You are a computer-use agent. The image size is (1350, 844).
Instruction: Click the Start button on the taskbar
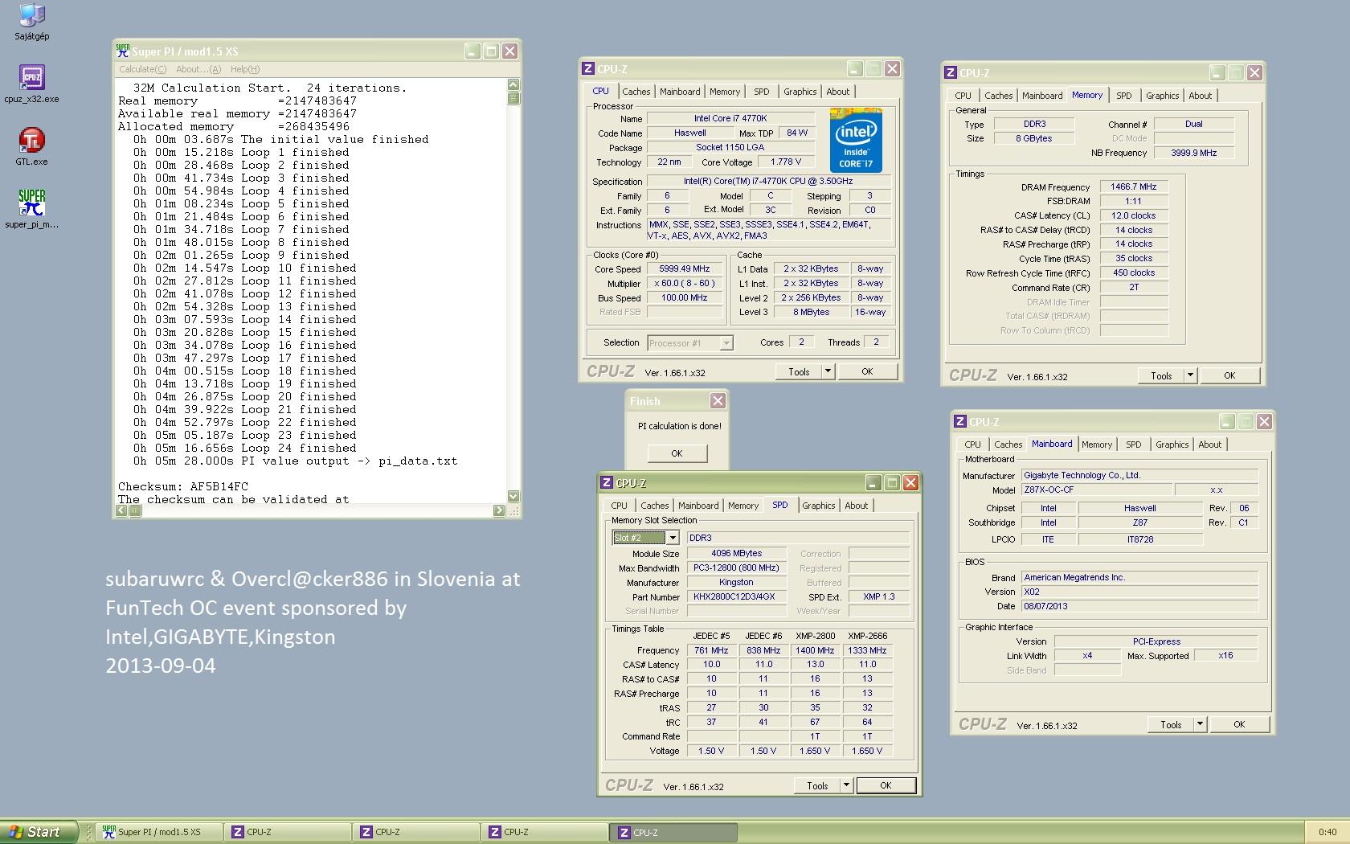[39, 832]
